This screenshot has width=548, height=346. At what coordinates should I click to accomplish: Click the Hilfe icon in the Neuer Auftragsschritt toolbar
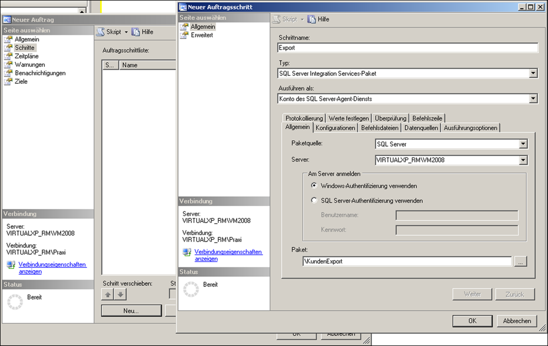click(x=312, y=19)
